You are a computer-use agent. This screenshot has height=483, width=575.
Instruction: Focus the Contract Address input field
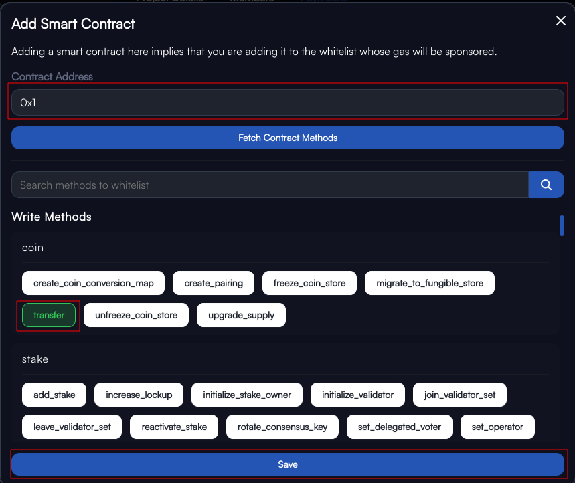click(x=288, y=102)
